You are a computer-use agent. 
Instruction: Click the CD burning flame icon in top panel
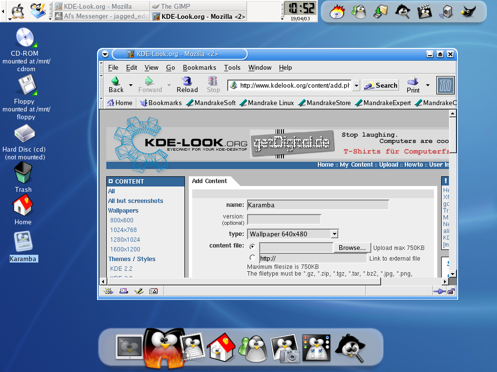pos(337,12)
